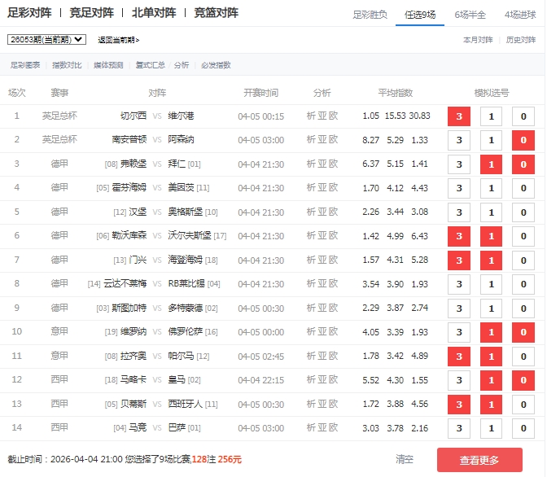The width and height of the screenshot is (547, 477).
Task: Open the 指数对比 sub-menu item
Action: point(66,65)
